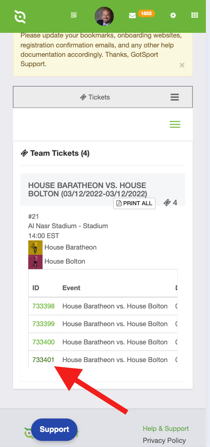Open the Privacy Policy link
The image size is (210, 447).
pyautogui.click(x=164, y=440)
